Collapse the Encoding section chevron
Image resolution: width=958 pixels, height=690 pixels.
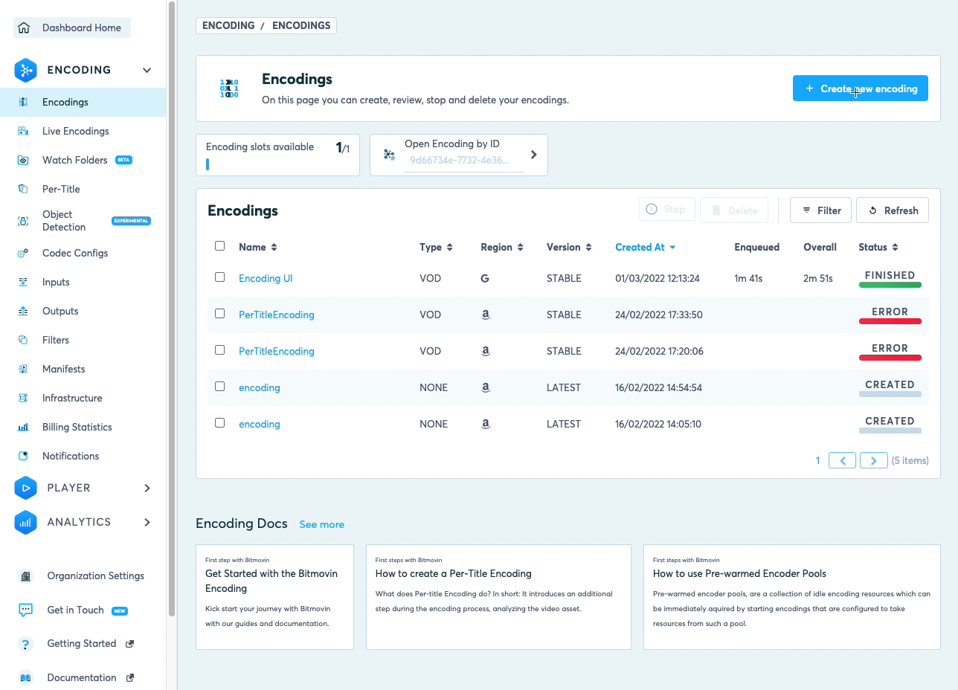147,70
